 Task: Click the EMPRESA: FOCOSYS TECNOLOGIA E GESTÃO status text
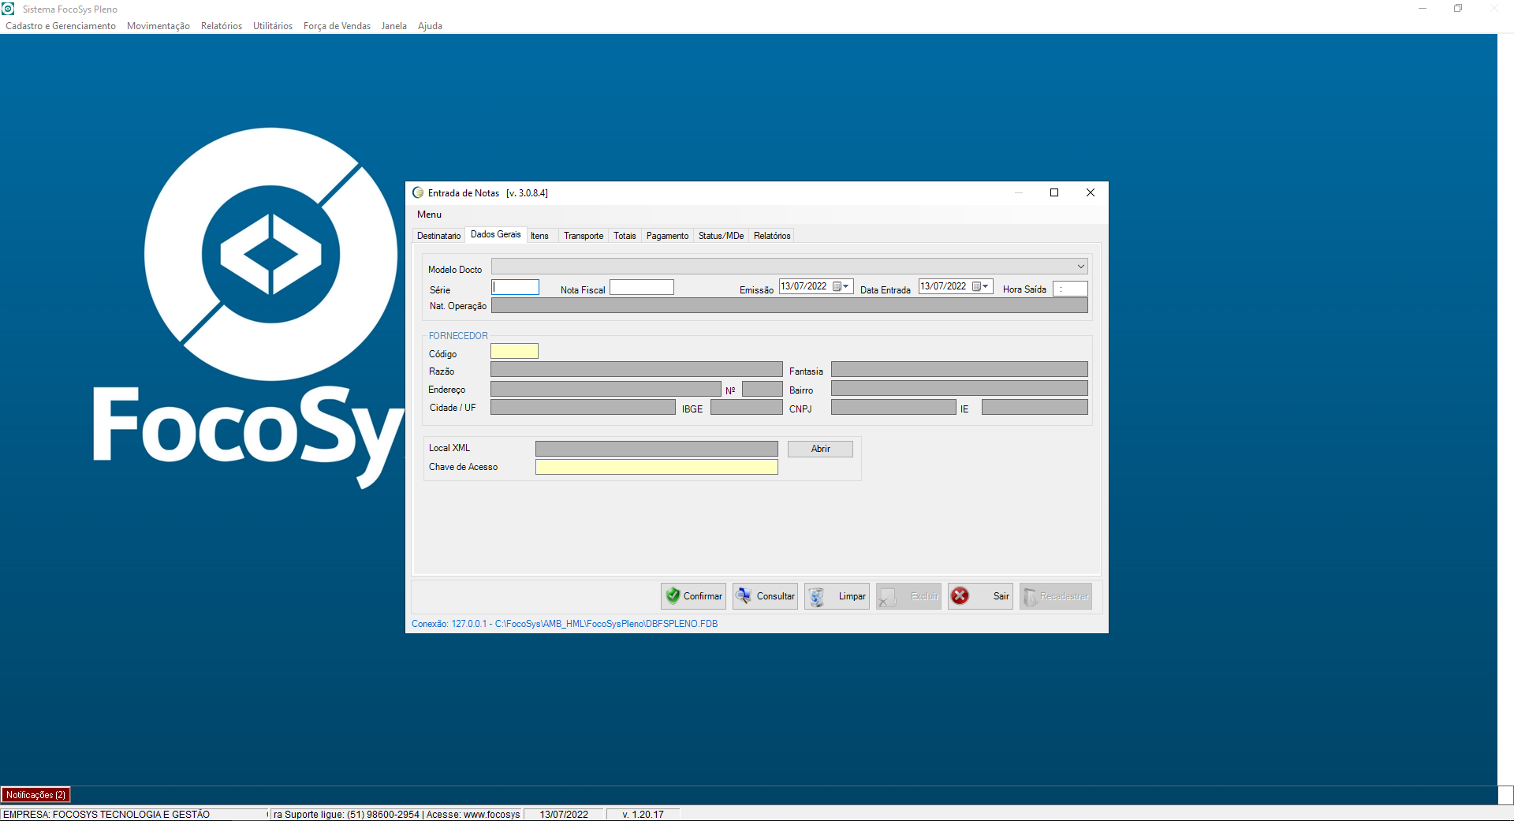coord(106,815)
